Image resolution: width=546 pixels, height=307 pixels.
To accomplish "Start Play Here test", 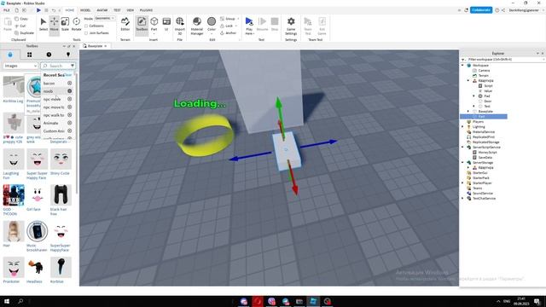I will click(x=249, y=26).
